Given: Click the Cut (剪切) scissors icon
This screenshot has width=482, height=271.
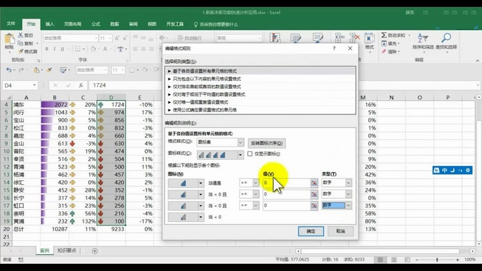Looking at the screenshot, I should (21, 35).
